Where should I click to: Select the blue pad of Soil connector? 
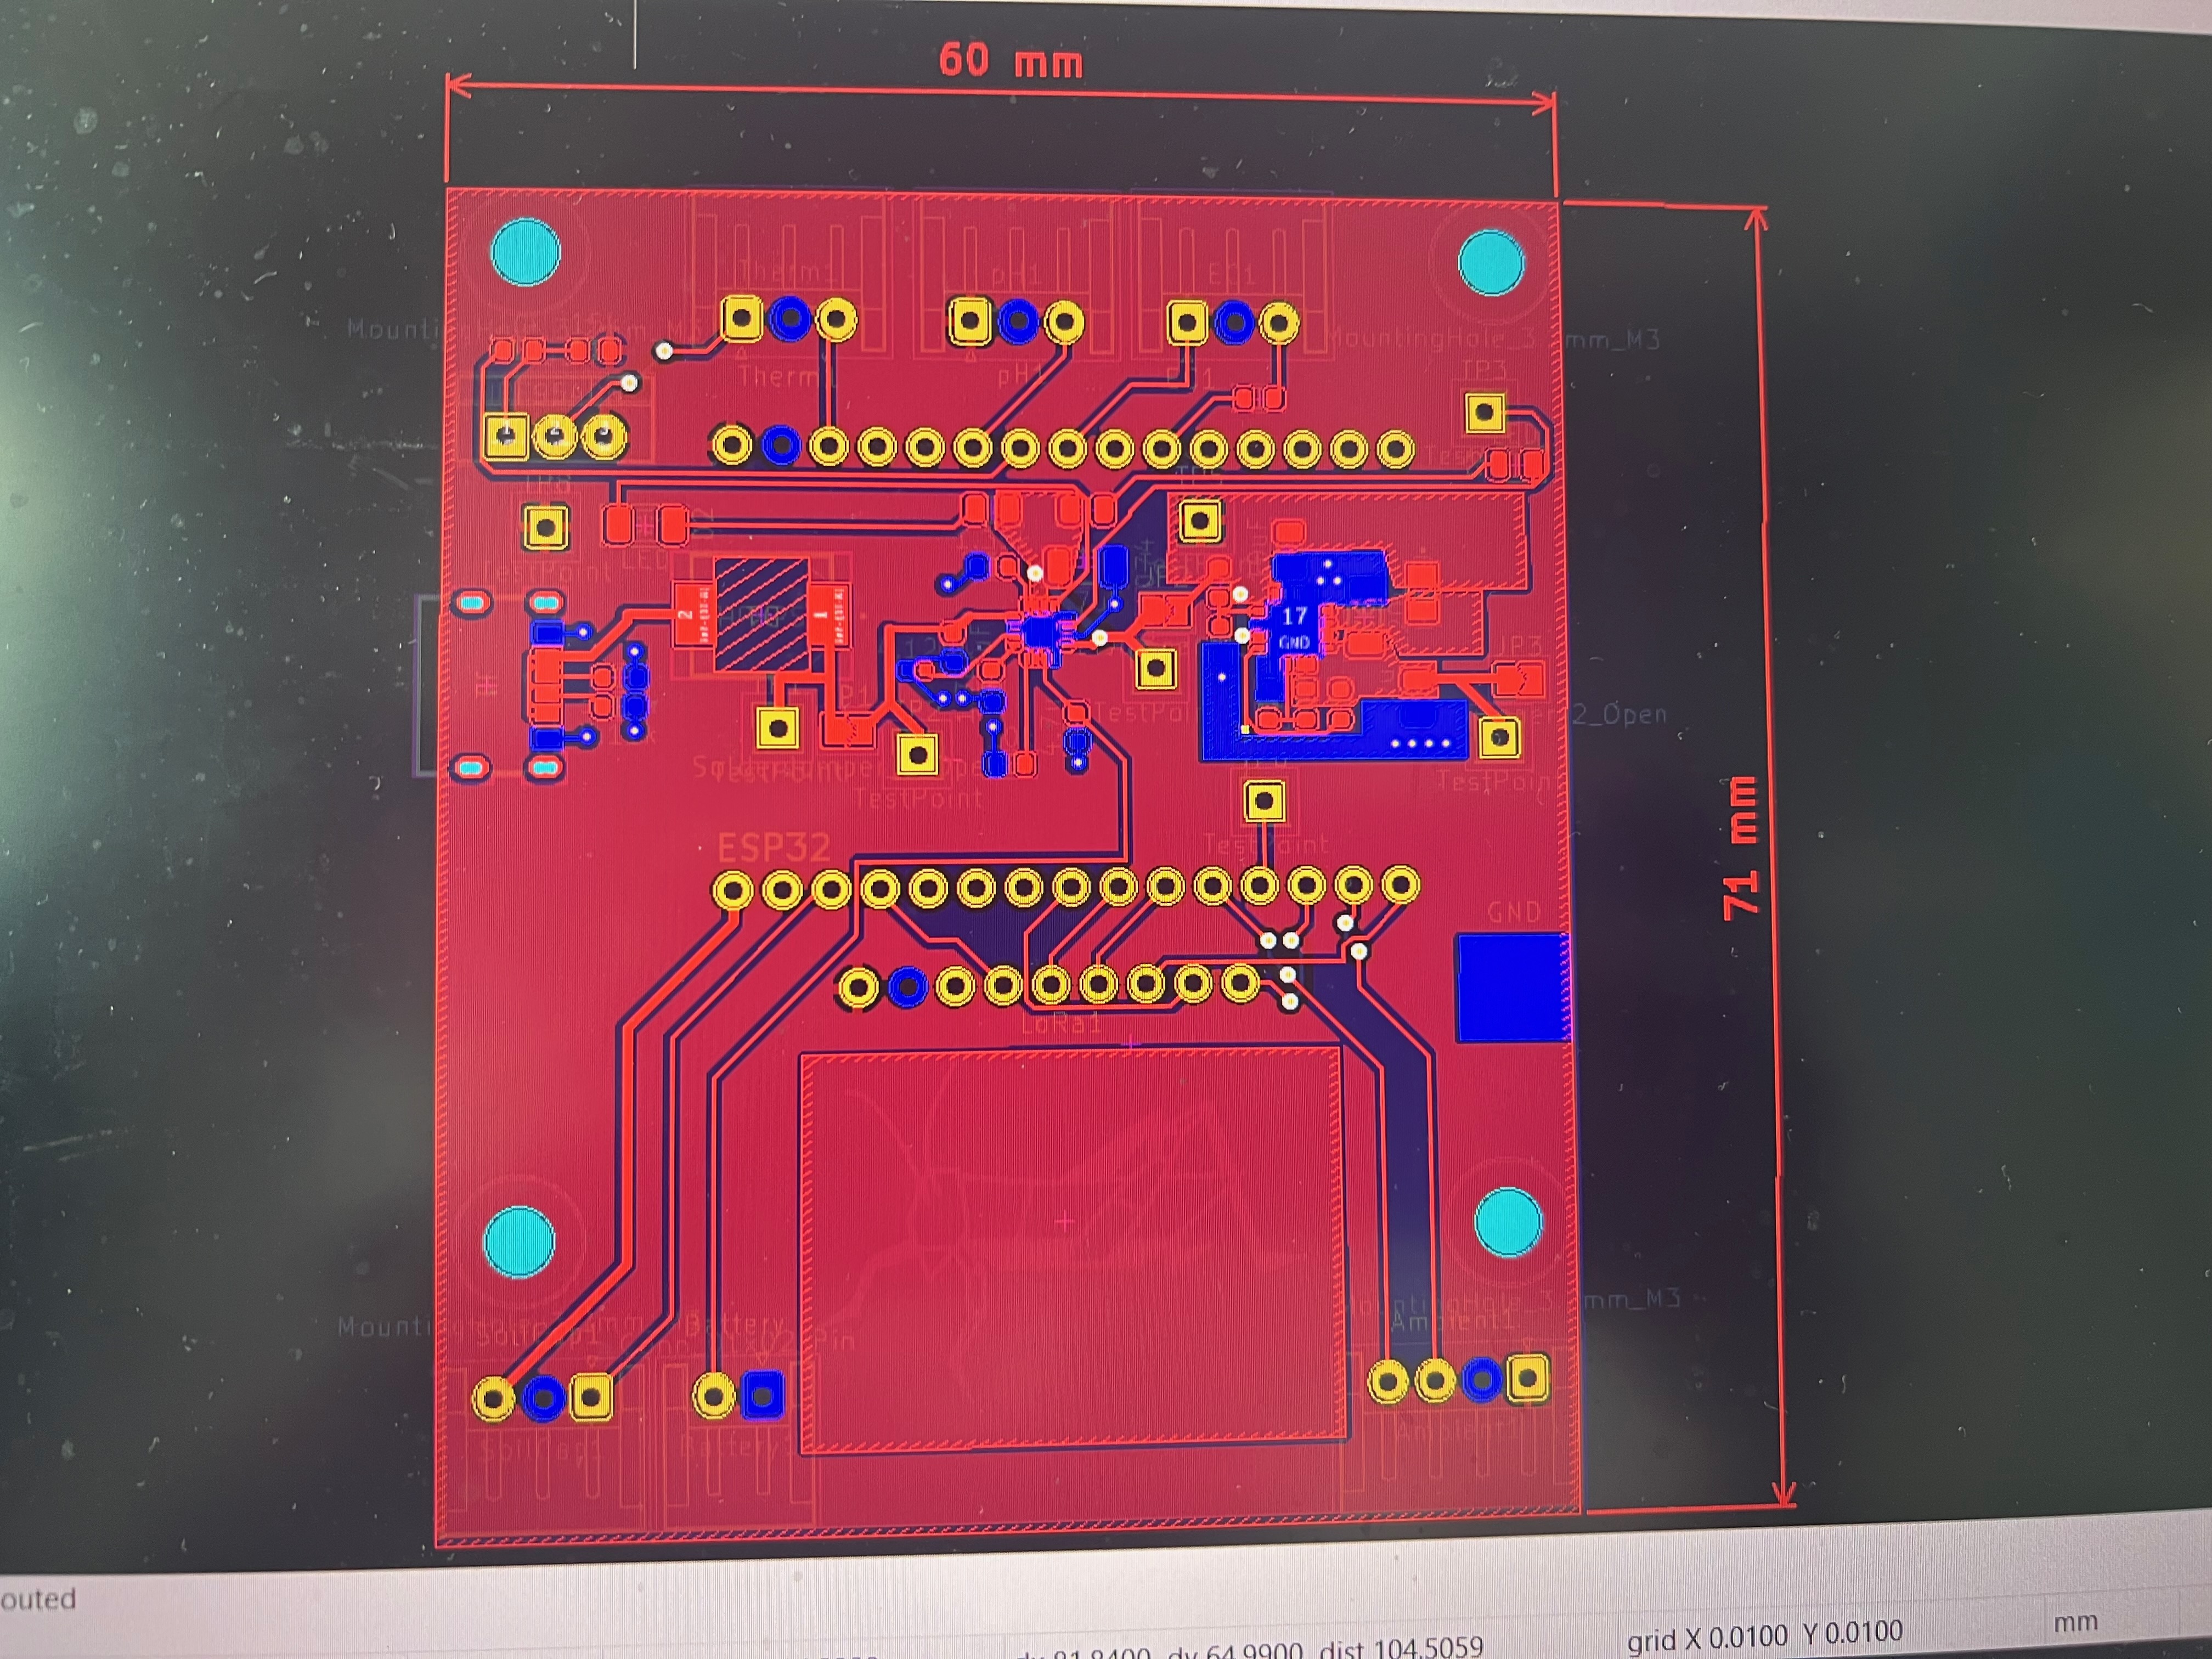pyautogui.click(x=543, y=1397)
